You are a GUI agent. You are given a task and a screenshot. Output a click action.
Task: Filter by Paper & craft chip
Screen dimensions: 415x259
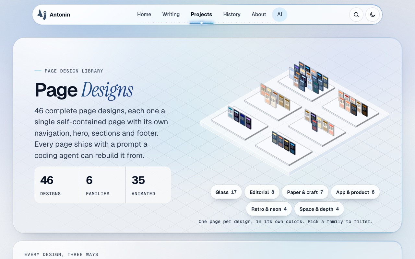point(305,192)
